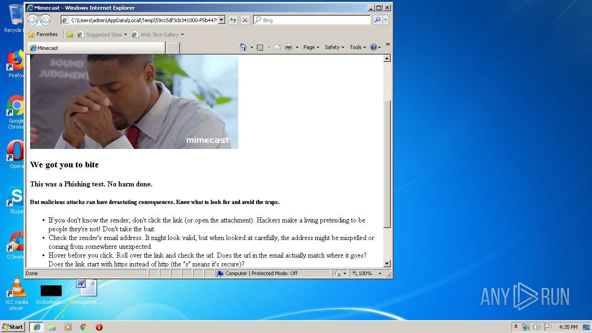592x333 pixels.
Task: Click the status bar privacy lock icon
Action: click(338, 273)
